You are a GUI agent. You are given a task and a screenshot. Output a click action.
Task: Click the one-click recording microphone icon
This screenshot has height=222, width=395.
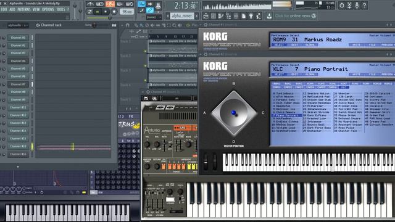point(357,5)
